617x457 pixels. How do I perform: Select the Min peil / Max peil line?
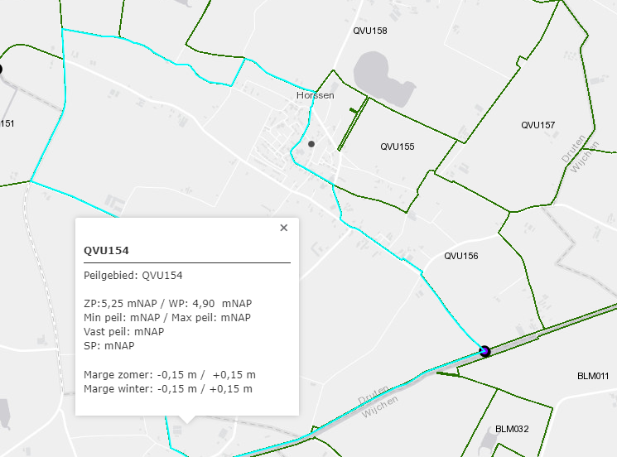click(167, 317)
